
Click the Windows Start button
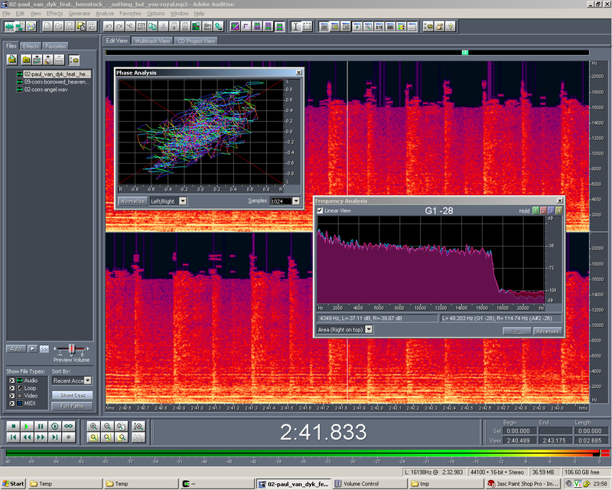pyautogui.click(x=13, y=484)
